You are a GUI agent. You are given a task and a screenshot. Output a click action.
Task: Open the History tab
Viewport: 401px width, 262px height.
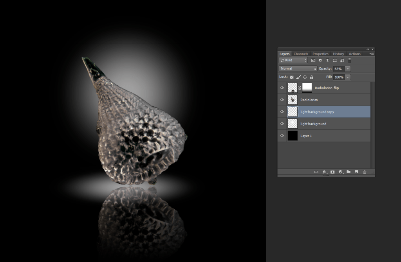pos(338,54)
